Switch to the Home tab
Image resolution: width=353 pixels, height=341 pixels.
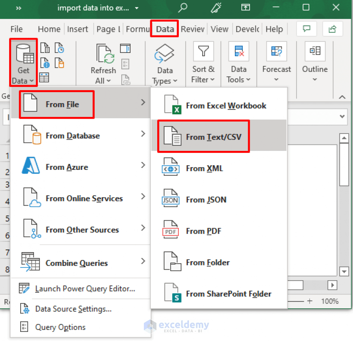pyautogui.click(x=49, y=29)
